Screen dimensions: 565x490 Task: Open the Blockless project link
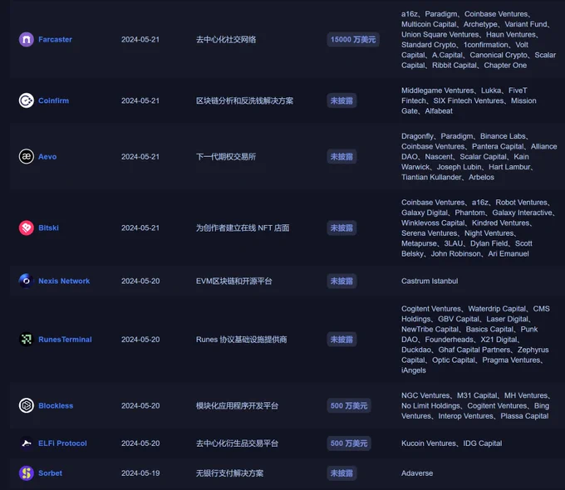click(x=56, y=405)
